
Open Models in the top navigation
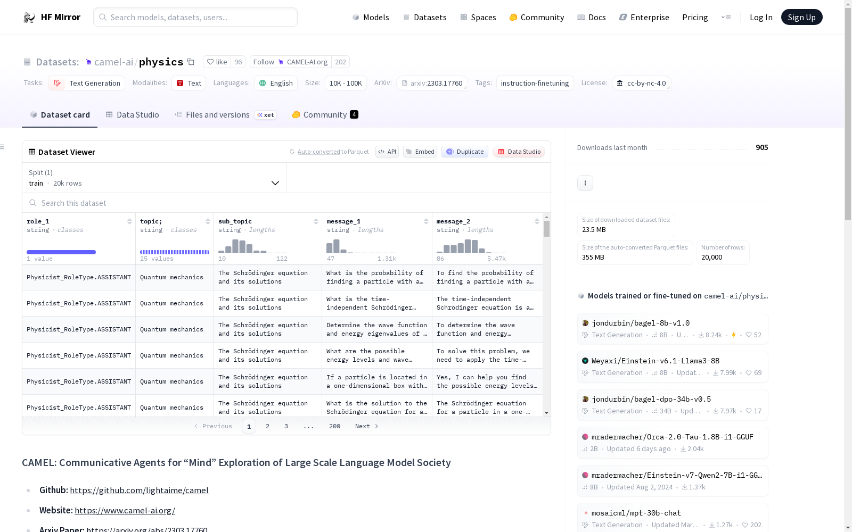click(371, 18)
